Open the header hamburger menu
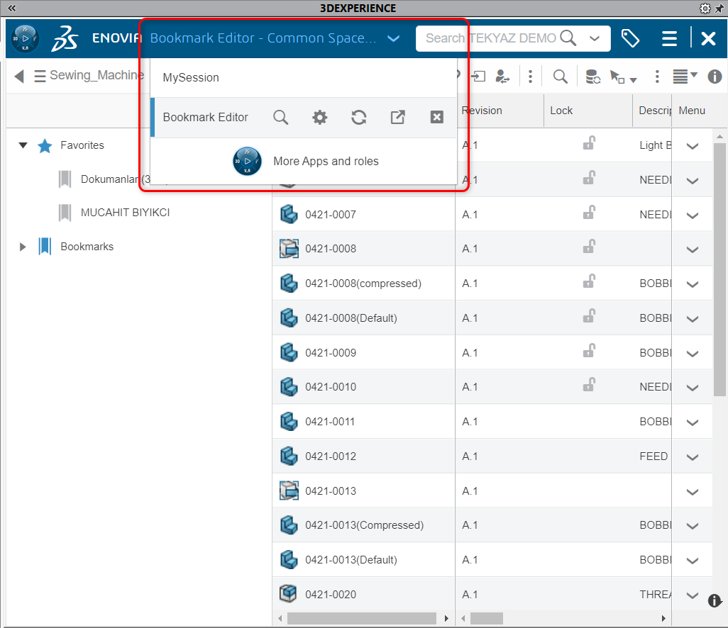Viewport: 728px width, 628px height. [669, 38]
